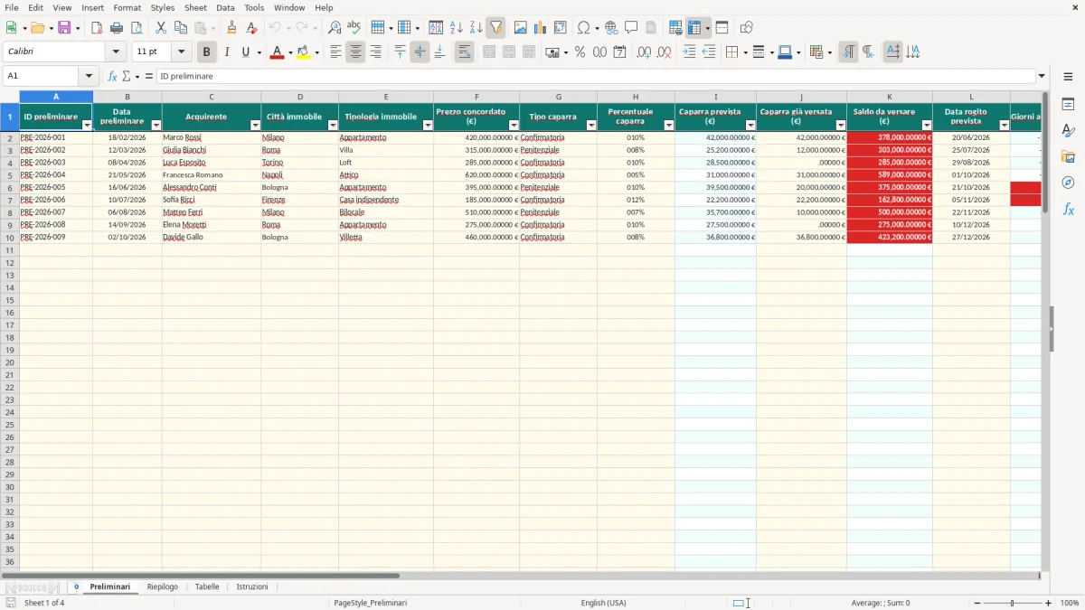This screenshot has width=1085, height=610.
Task: Toggle Bold formatting
Action: pos(206,52)
